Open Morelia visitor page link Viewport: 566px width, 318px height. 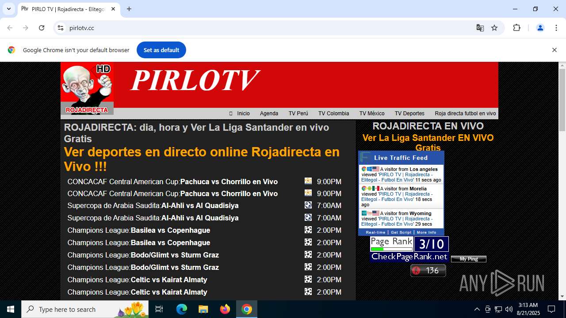[397, 197]
